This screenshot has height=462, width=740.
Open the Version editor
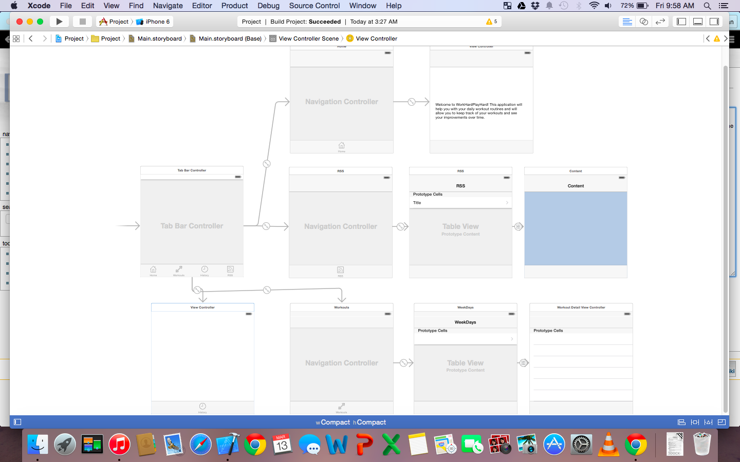click(660, 22)
